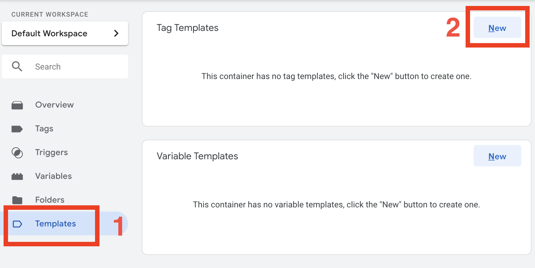The image size is (535, 268).
Task: Click the Variables brick icon
Action: click(17, 176)
